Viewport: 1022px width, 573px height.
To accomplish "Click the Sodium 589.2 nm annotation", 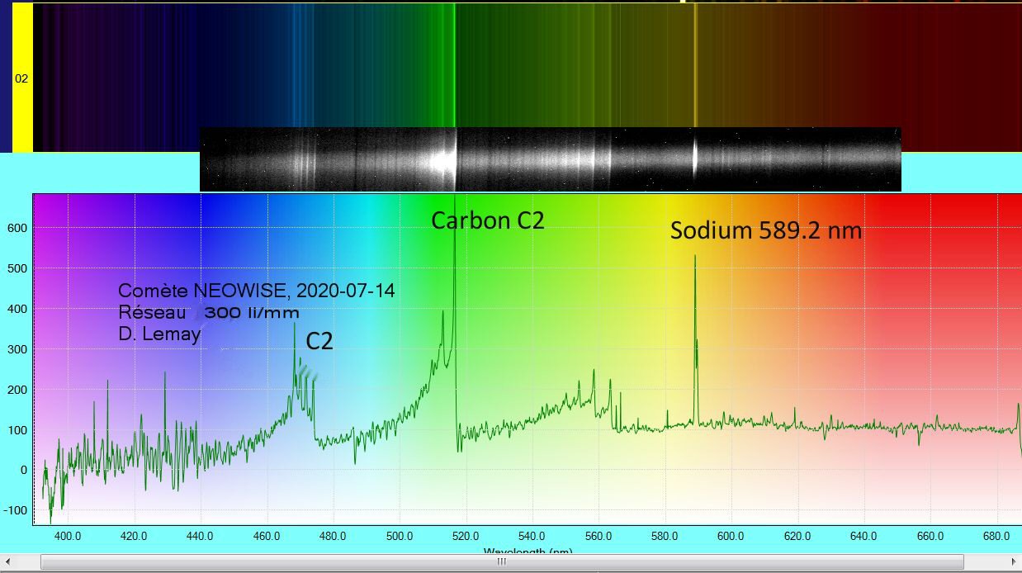I will (x=765, y=231).
